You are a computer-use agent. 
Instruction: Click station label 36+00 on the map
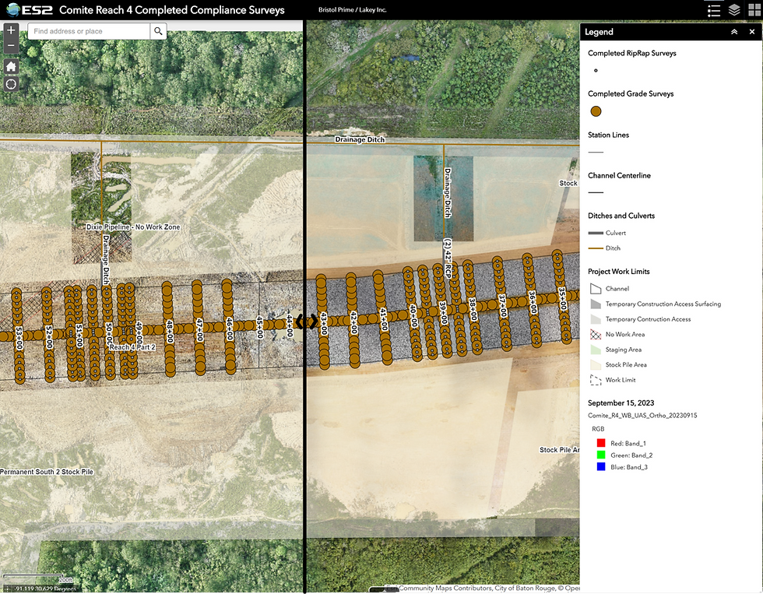pos(533,302)
